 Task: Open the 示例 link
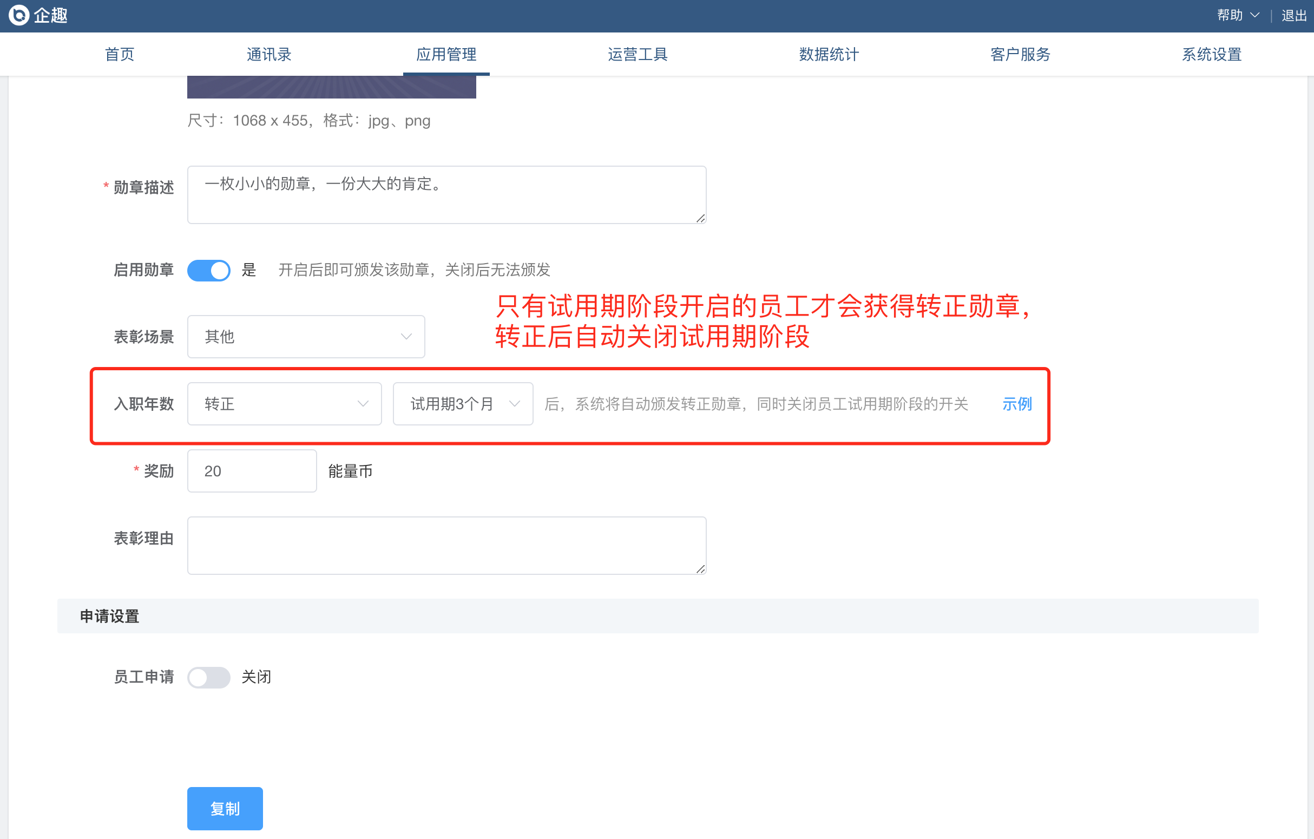pos(1016,404)
